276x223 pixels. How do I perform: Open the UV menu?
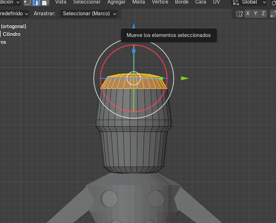point(216,2)
